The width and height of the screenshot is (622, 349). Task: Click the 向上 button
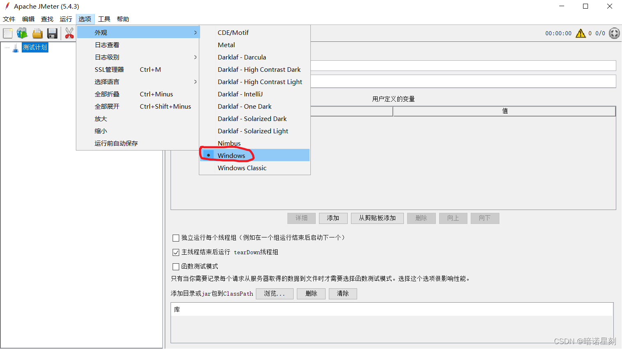coord(453,218)
